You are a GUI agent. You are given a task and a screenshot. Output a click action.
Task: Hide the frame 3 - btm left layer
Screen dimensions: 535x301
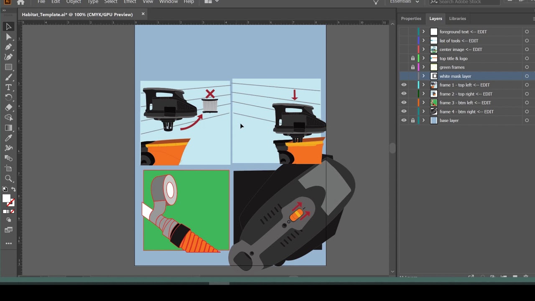click(404, 102)
